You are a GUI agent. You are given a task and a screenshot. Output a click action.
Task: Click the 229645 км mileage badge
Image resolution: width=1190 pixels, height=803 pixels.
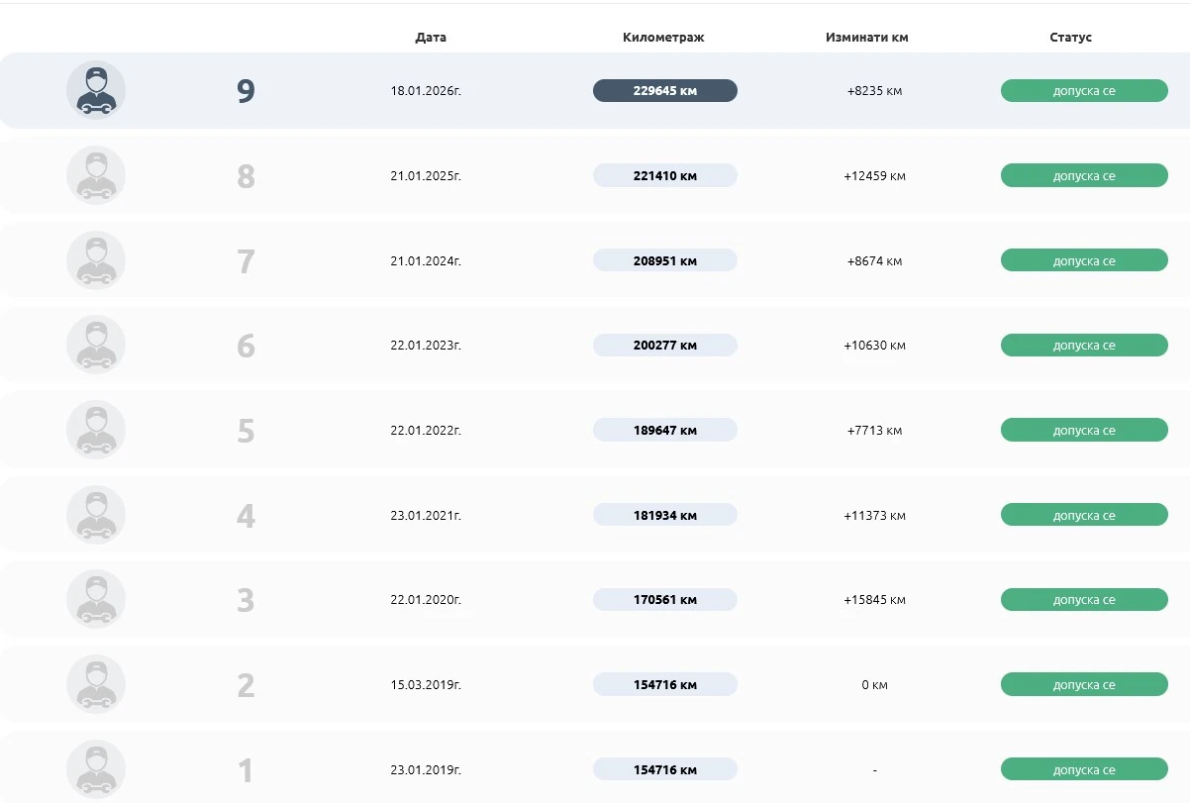coord(664,91)
